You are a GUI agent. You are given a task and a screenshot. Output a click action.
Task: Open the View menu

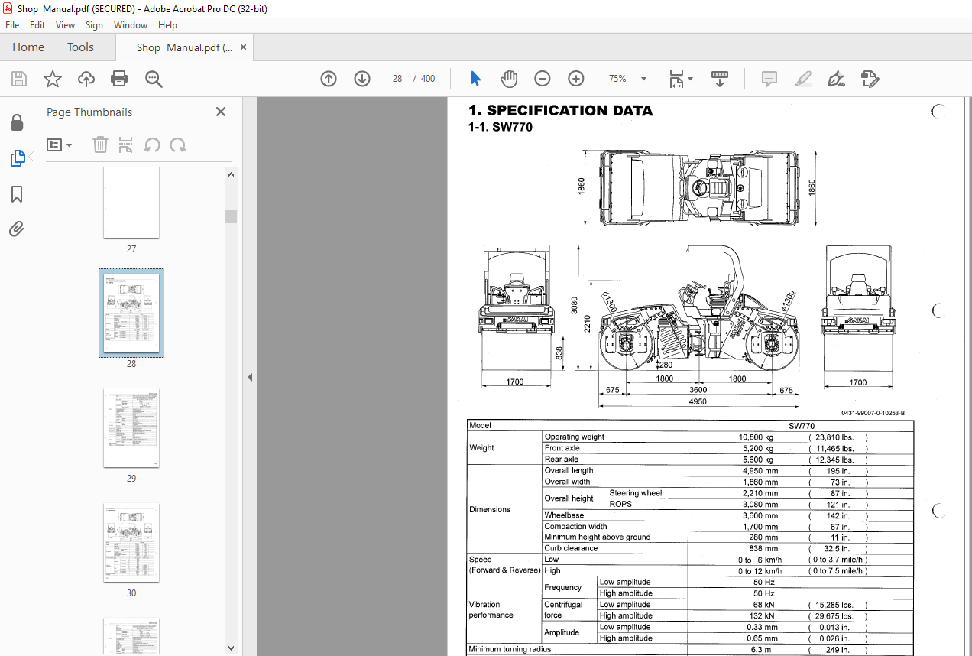66,25
